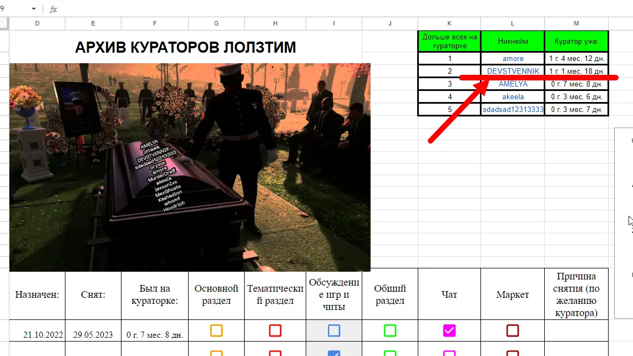
Task: Uncheck magenta Чат checkbox for 21.10.2022 row
Action: click(449, 330)
